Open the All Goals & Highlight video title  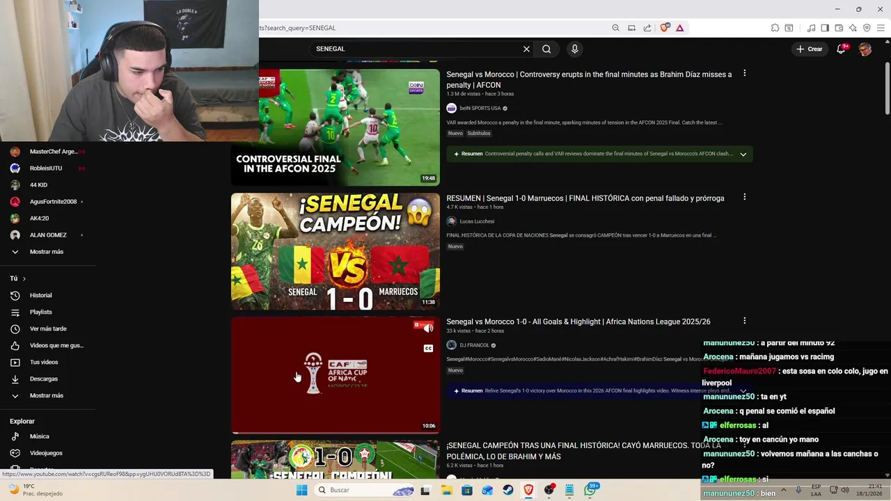tap(578, 321)
